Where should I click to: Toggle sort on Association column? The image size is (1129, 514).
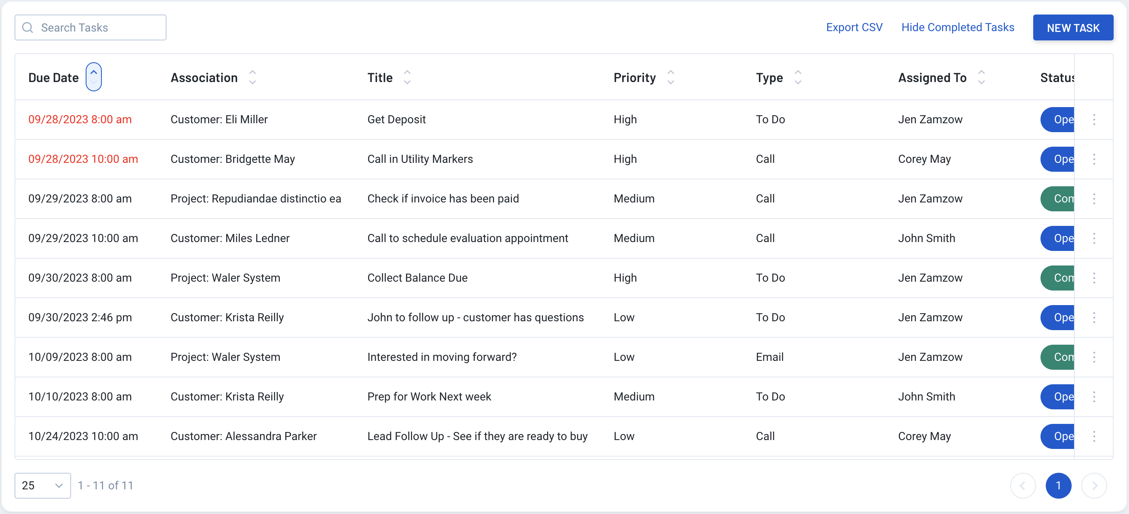(253, 78)
